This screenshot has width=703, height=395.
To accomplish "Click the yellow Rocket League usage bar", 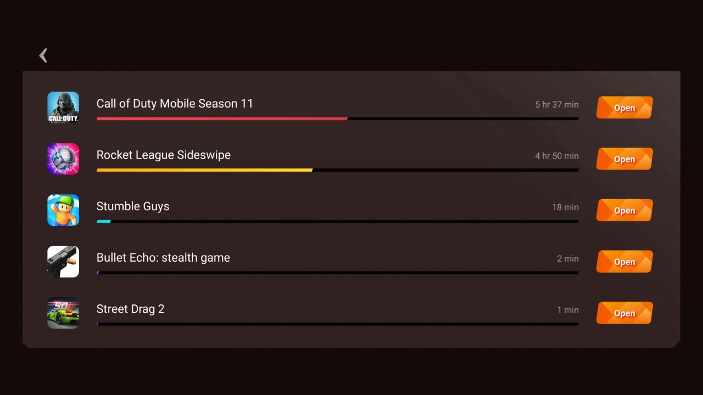I will coord(204,170).
